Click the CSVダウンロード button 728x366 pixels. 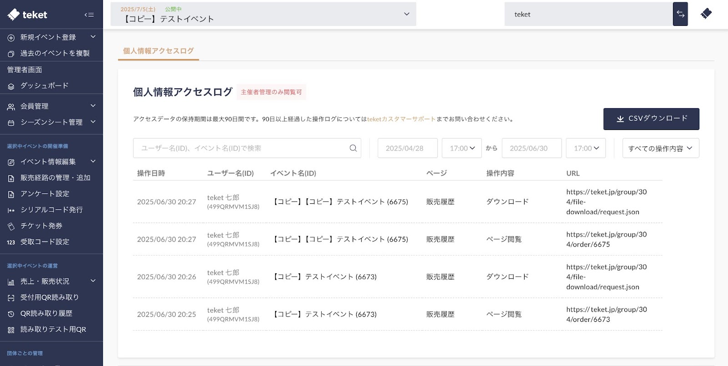click(x=651, y=119)
